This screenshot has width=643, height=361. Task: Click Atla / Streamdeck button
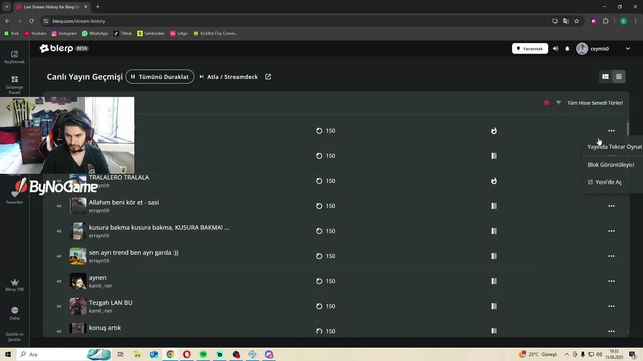pos(229,77)
